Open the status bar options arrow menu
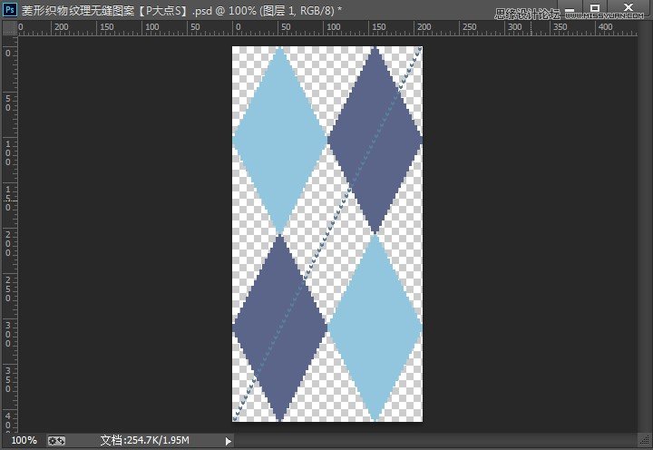 [x=228, y=441]
